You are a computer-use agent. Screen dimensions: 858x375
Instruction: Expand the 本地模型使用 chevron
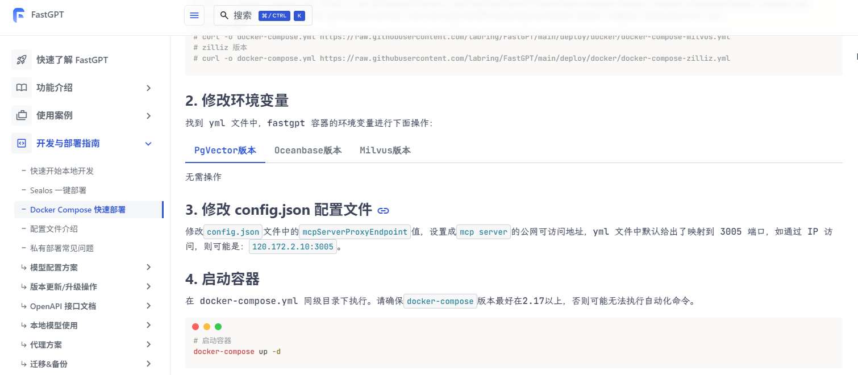tap(148, 325)
